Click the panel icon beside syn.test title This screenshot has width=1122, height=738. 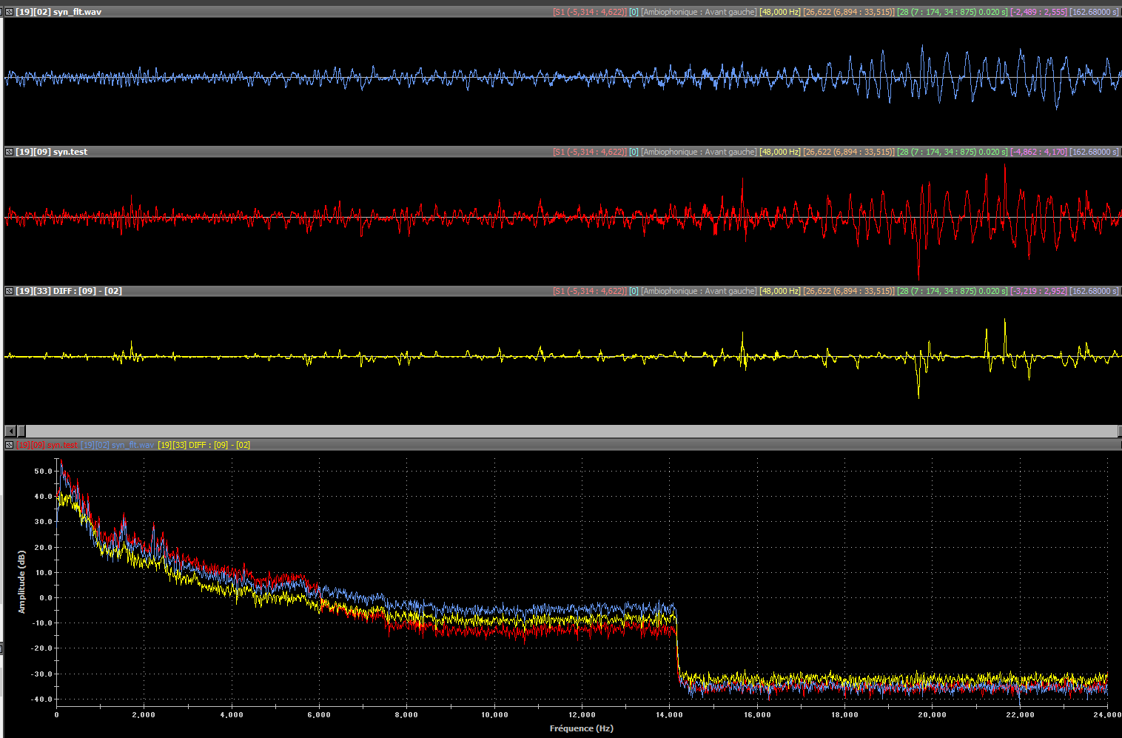(9, 152)
